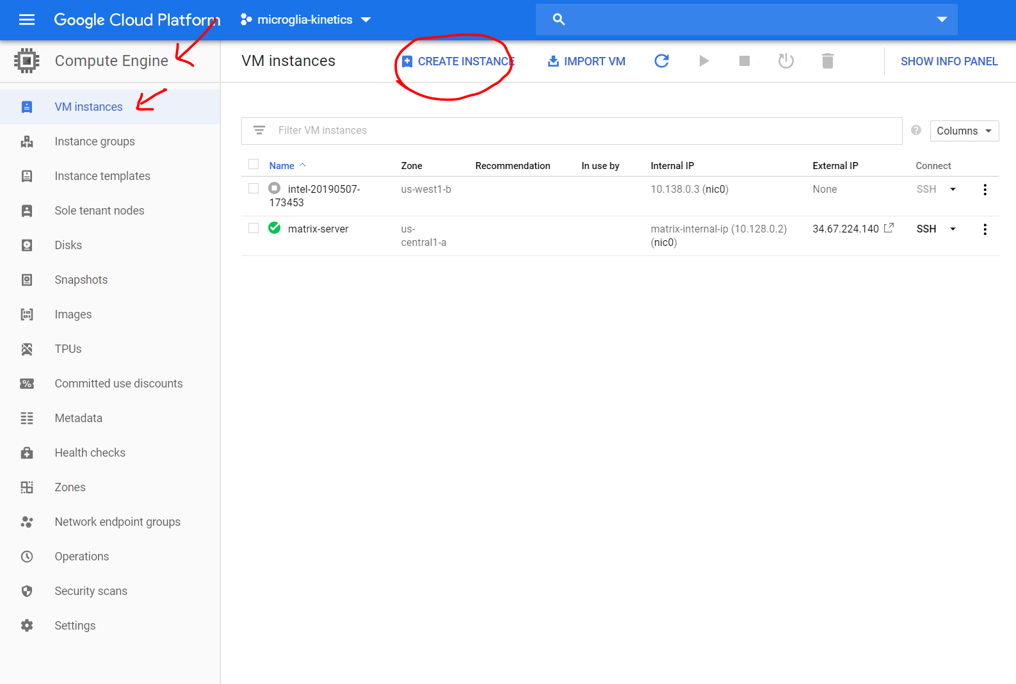Connect via SSH to matrix-server

(x=926, y=229)
